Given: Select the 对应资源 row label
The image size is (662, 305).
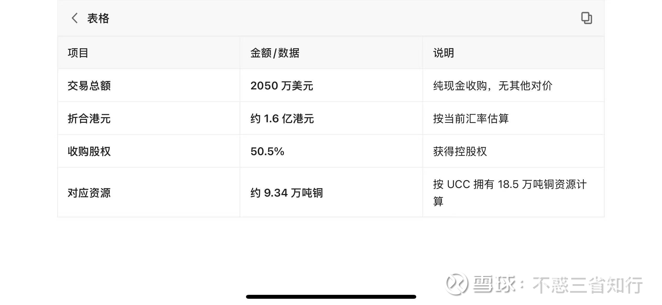Looking at the screenshot, I should [89, 193].
